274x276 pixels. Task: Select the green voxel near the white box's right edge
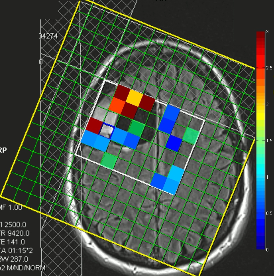pyautogui.click(x=191, y=136)
